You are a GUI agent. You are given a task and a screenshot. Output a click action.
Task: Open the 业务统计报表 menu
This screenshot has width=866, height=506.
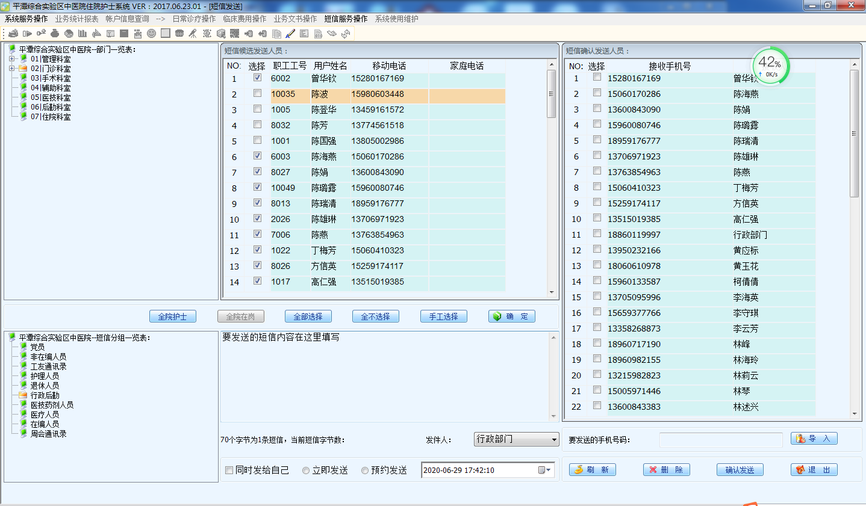(x=76, y=19)
